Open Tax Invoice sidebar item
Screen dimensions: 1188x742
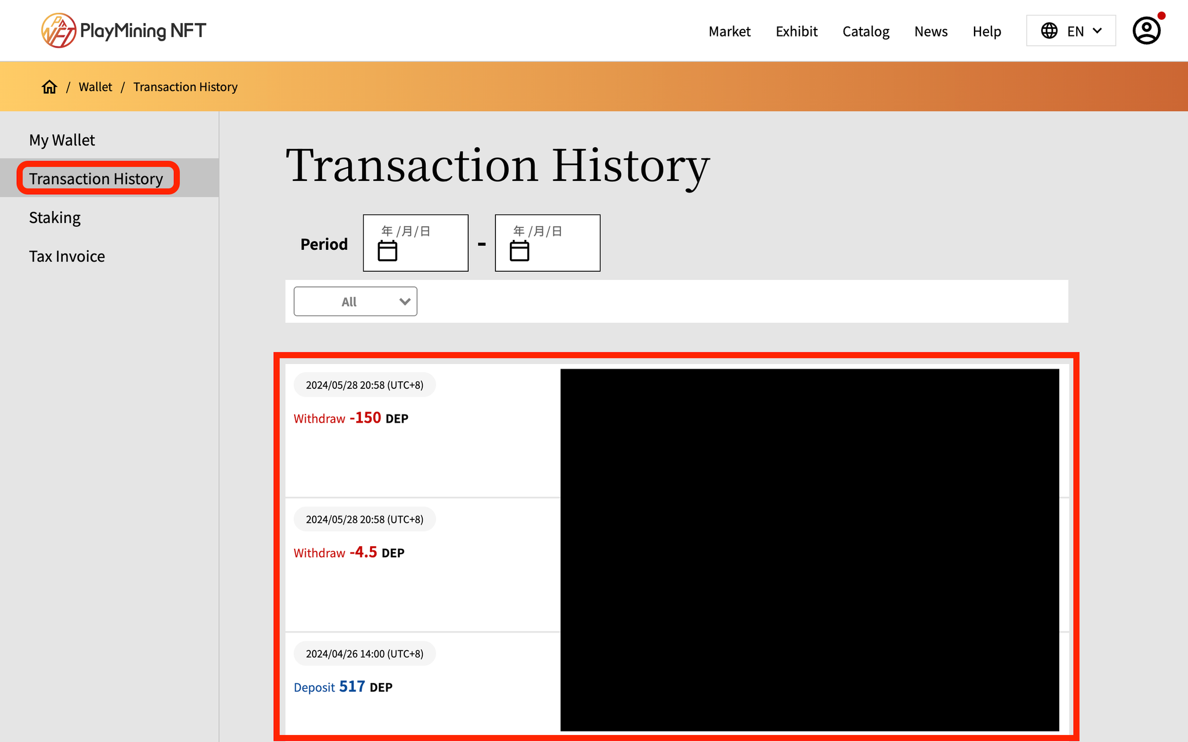click(x=67, y=256)
